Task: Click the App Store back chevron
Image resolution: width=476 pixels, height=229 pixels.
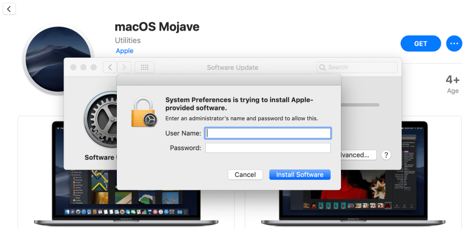Action: [9, 9]
